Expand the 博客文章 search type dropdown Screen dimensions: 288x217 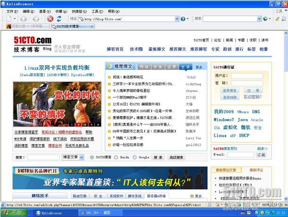tap(82, 158)
